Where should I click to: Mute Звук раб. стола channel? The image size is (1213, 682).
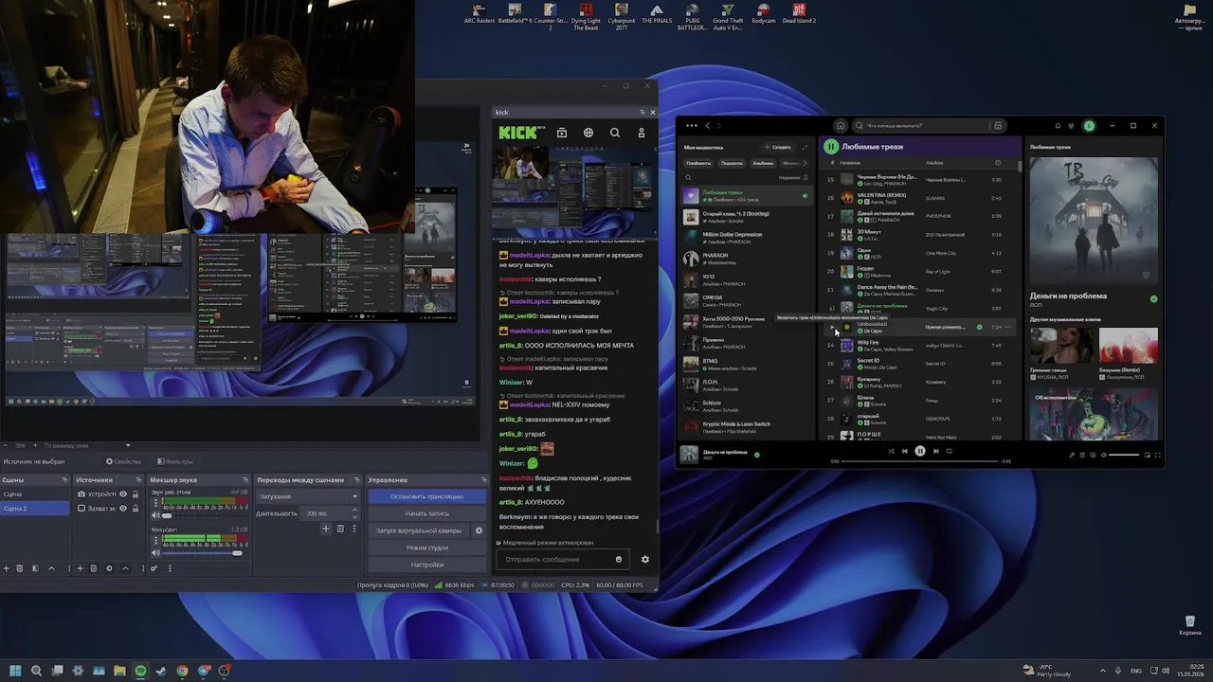point(155,515)
